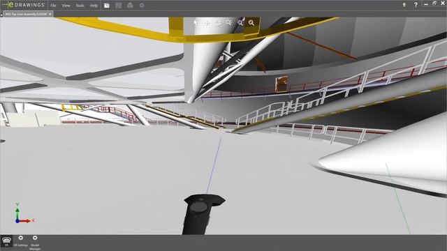Open the View menu
Screen dimensions: 447x251
tap(66, 6)
